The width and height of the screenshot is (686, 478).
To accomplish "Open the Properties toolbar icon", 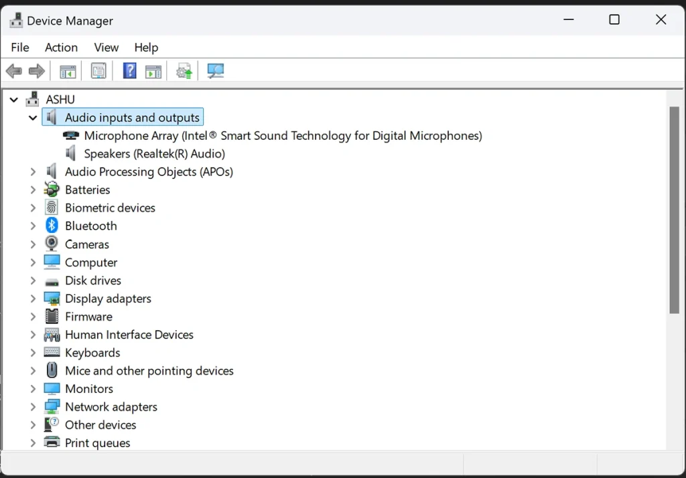I will point(98,71).
